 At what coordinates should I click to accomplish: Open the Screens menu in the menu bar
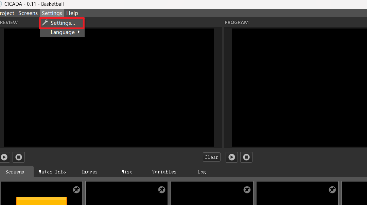point(28,13)
